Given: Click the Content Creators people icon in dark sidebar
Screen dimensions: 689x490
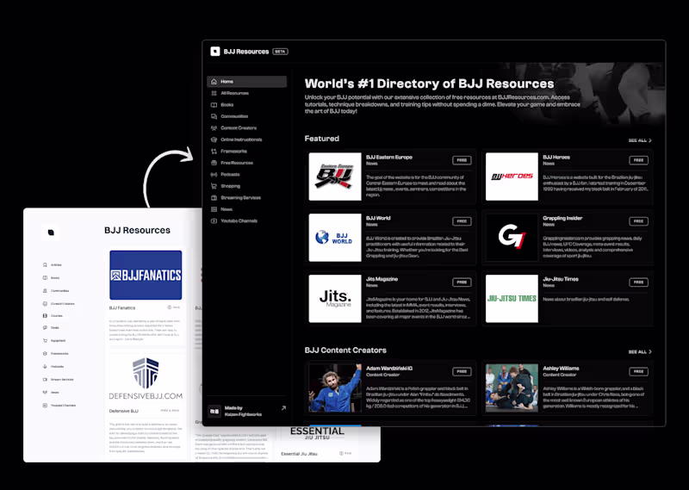Looking at the screenshot, I should coord(214,128).
